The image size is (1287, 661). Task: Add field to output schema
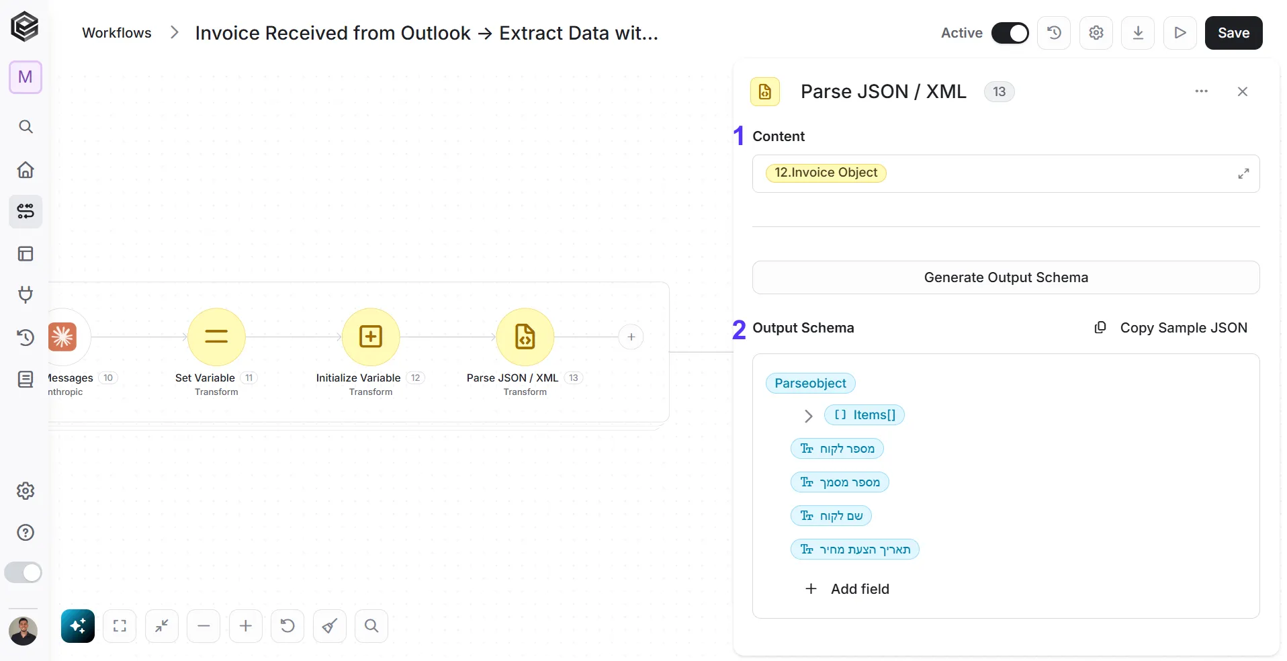pos(847,589)
